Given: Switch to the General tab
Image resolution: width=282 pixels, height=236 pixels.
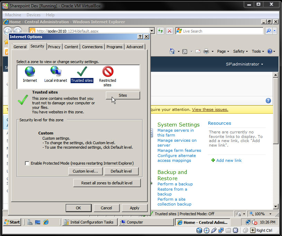Looking at the screenshot, I should (20, 47).
